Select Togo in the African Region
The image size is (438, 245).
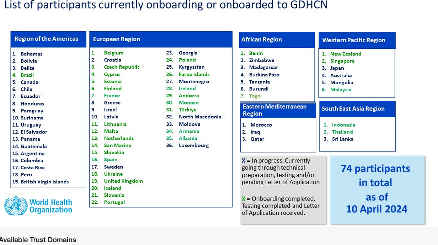pos(255,96)
